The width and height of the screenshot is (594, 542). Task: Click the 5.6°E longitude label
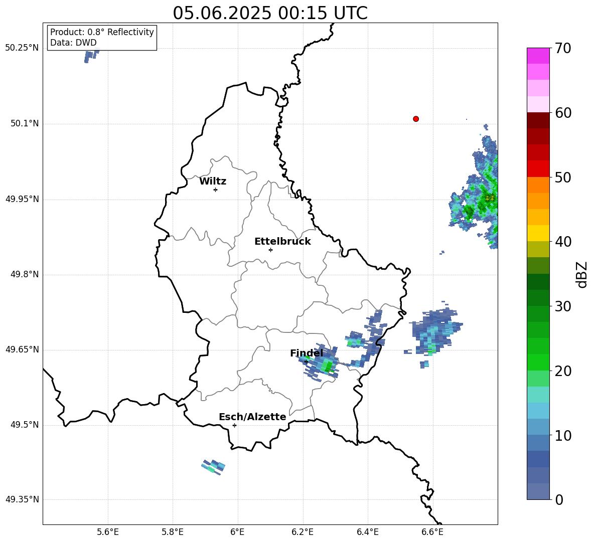(x=108, y=532)
